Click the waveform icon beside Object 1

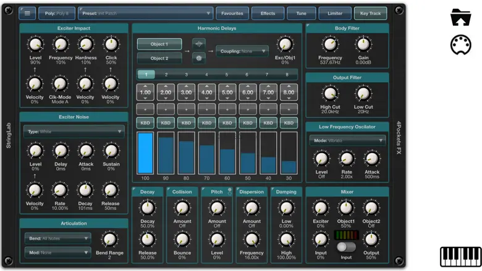pos(199,44)
